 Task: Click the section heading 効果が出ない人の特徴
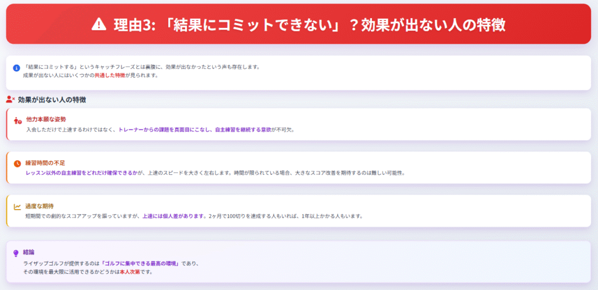[52, 100]
